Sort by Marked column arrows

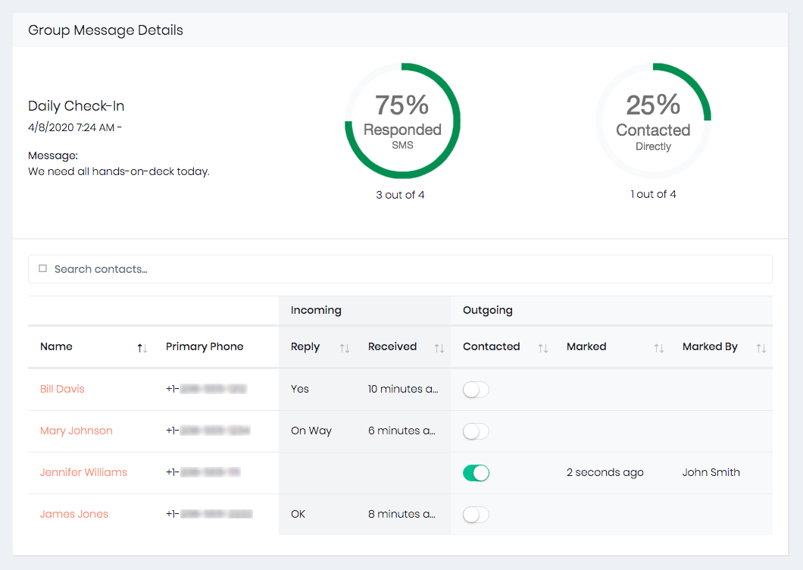coord(658,348)
